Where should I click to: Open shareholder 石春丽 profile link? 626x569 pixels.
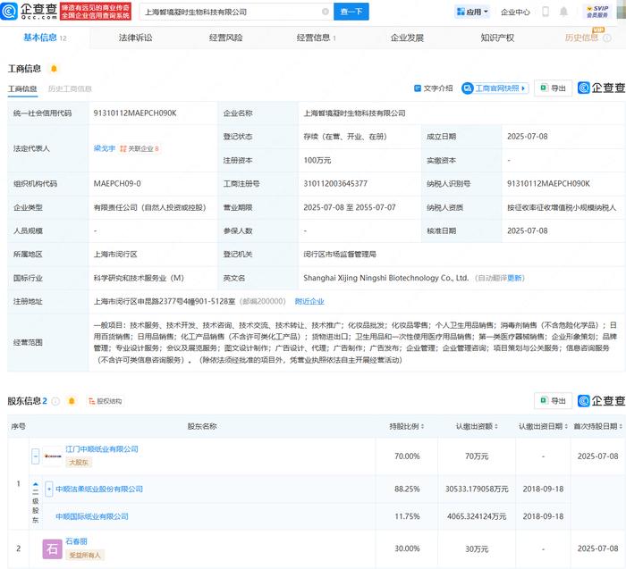tap(76, 541)
